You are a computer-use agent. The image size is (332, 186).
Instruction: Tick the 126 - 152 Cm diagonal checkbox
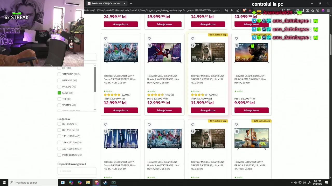coord(59,142)
